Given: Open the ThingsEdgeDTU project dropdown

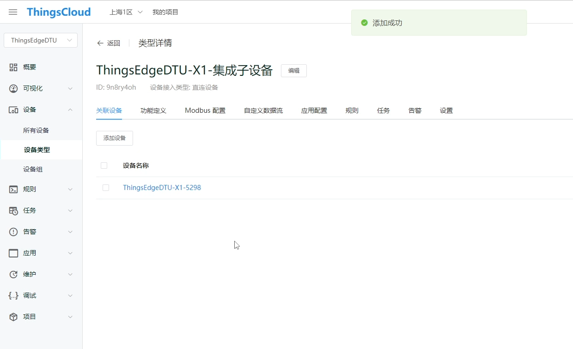Looking at the screenshot, I should pyautogui.click(x=41, y=40).
